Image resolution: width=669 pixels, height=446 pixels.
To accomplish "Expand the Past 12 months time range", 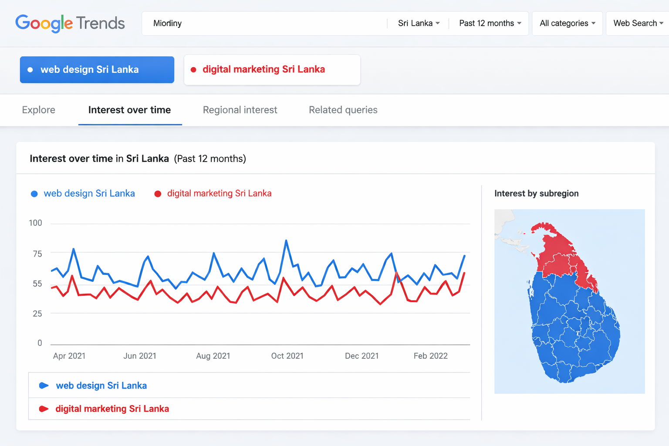I will (490, 23).
